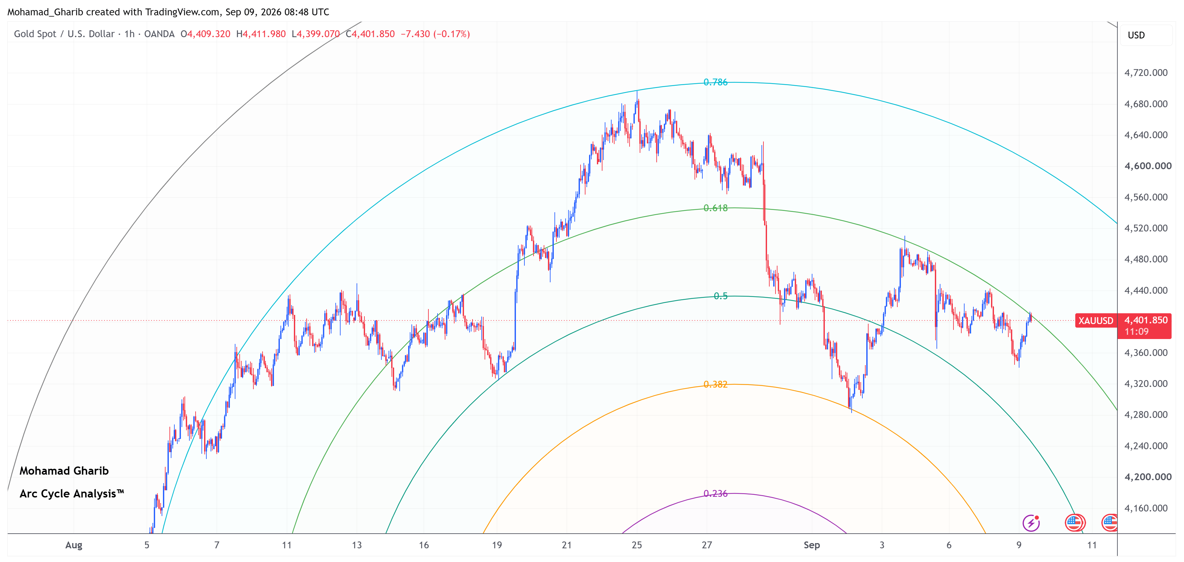Click the 21 date label on the time axis
The image size is (1184, 562).
click(567, 545)
